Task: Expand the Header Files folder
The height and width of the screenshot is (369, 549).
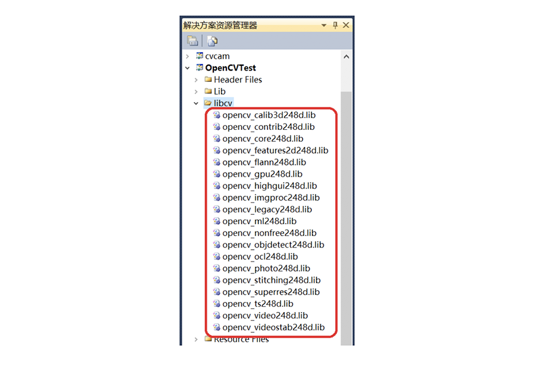Action: 196,80
